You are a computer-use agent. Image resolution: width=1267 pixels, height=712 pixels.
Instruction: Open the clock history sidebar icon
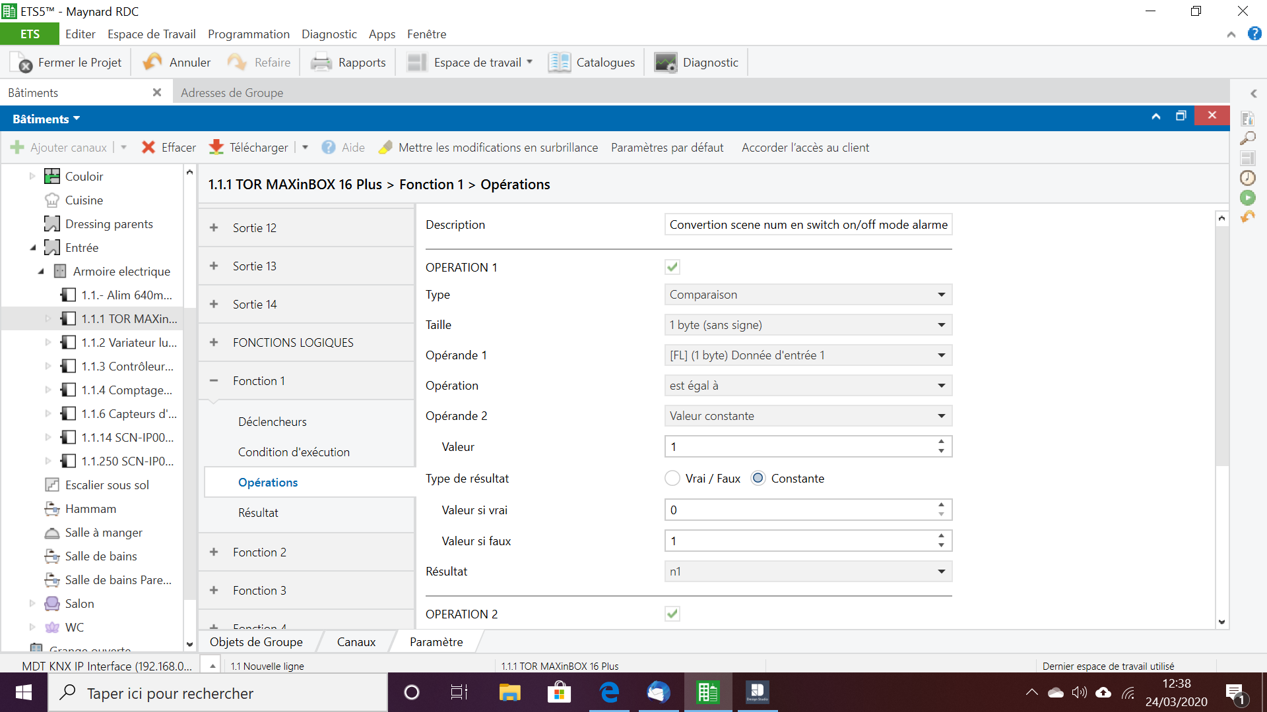1247,178
